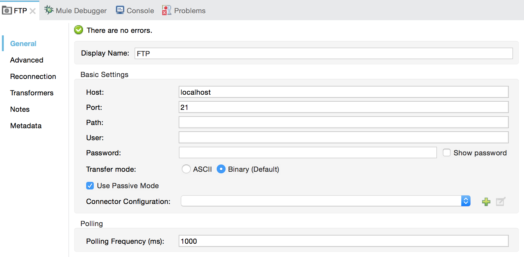
Task: Click the 'Basic Settings' heading
Action: [x=104, y=75]
